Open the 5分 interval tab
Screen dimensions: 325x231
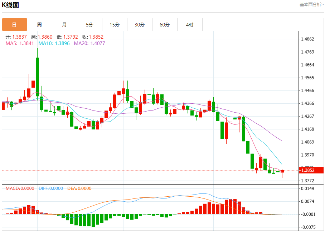(x=89, y=25)
